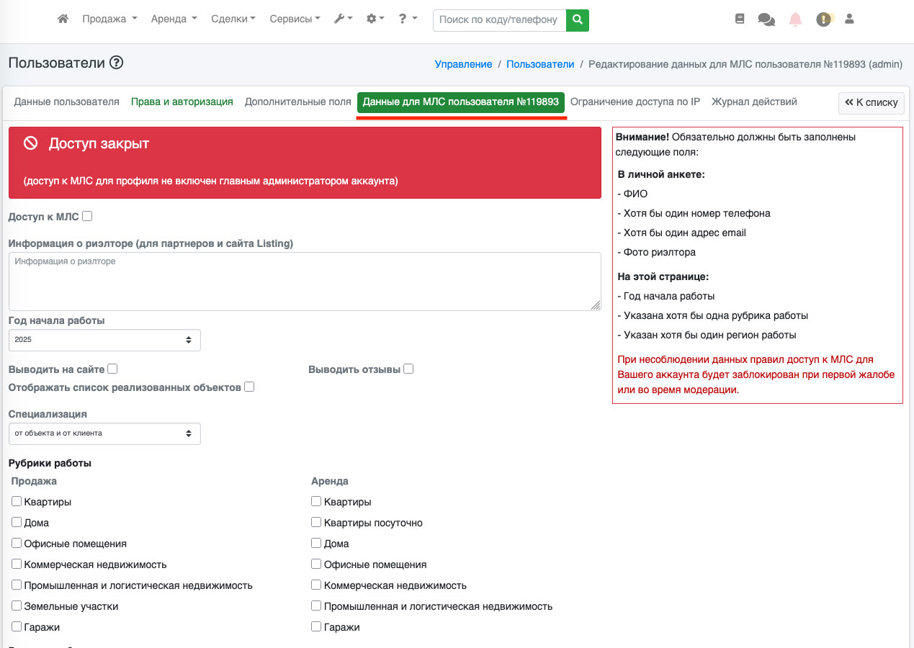Image resolution: width=914 pixels, height=648 pixels.
Task: Open the user profile icon
Action: [x=849, y=19]
